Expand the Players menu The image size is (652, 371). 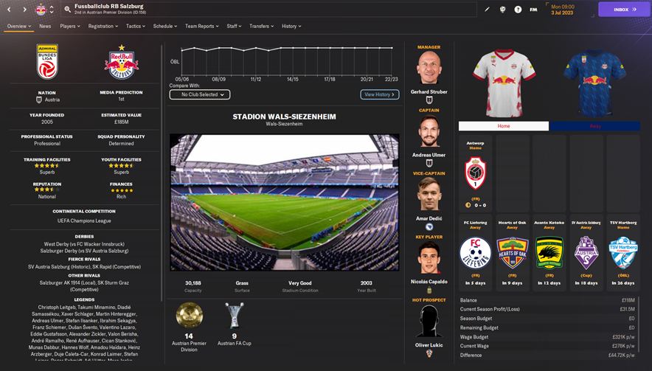coord(70,26)
